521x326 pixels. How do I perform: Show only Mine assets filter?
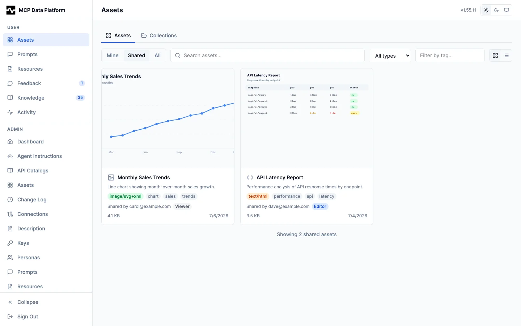point(113,55)
